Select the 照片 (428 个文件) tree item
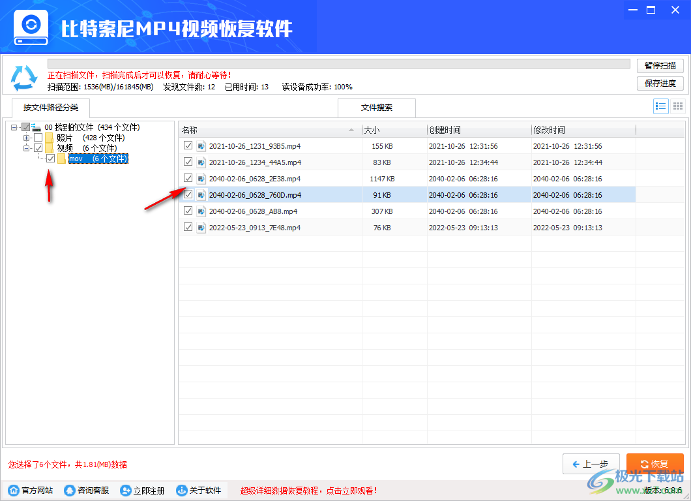This screenshot has height=501, width=691. [x=91, y=138]
